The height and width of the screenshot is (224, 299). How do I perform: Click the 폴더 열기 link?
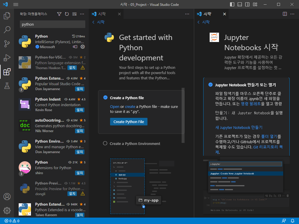[269, 136]
